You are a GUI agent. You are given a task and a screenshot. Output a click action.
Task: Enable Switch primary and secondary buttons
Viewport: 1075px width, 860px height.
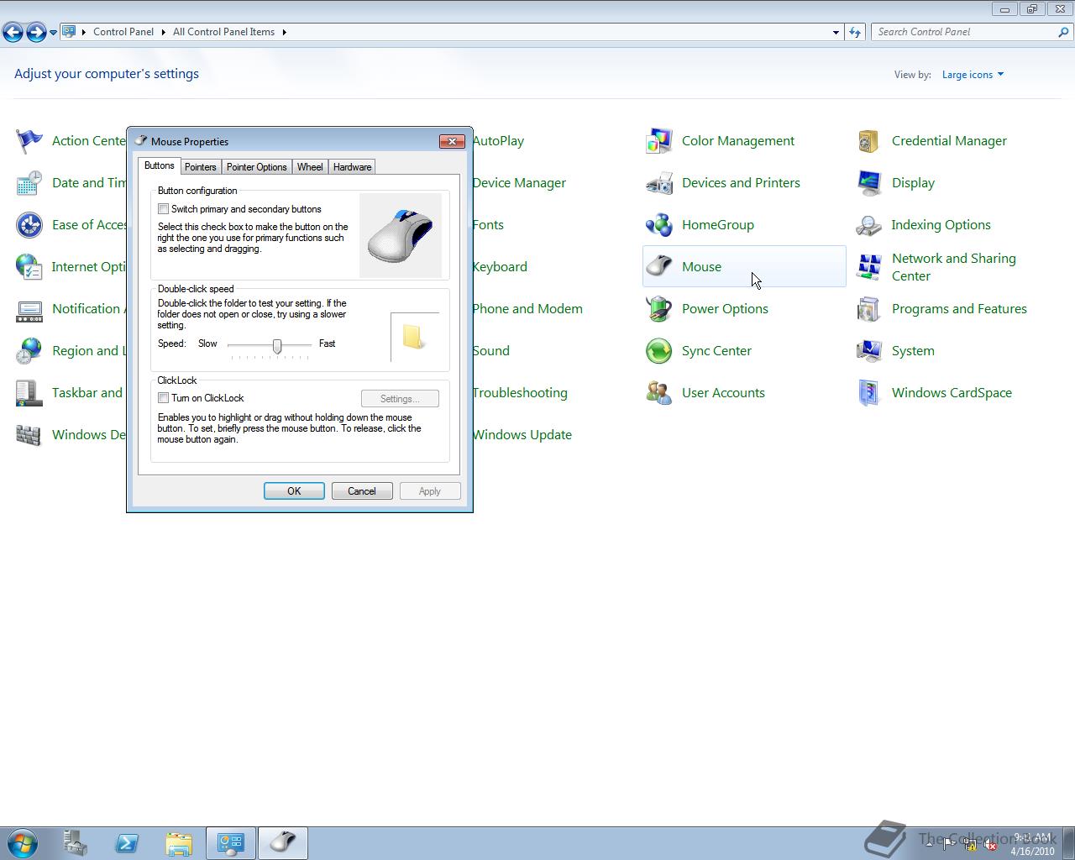(164, 209)
